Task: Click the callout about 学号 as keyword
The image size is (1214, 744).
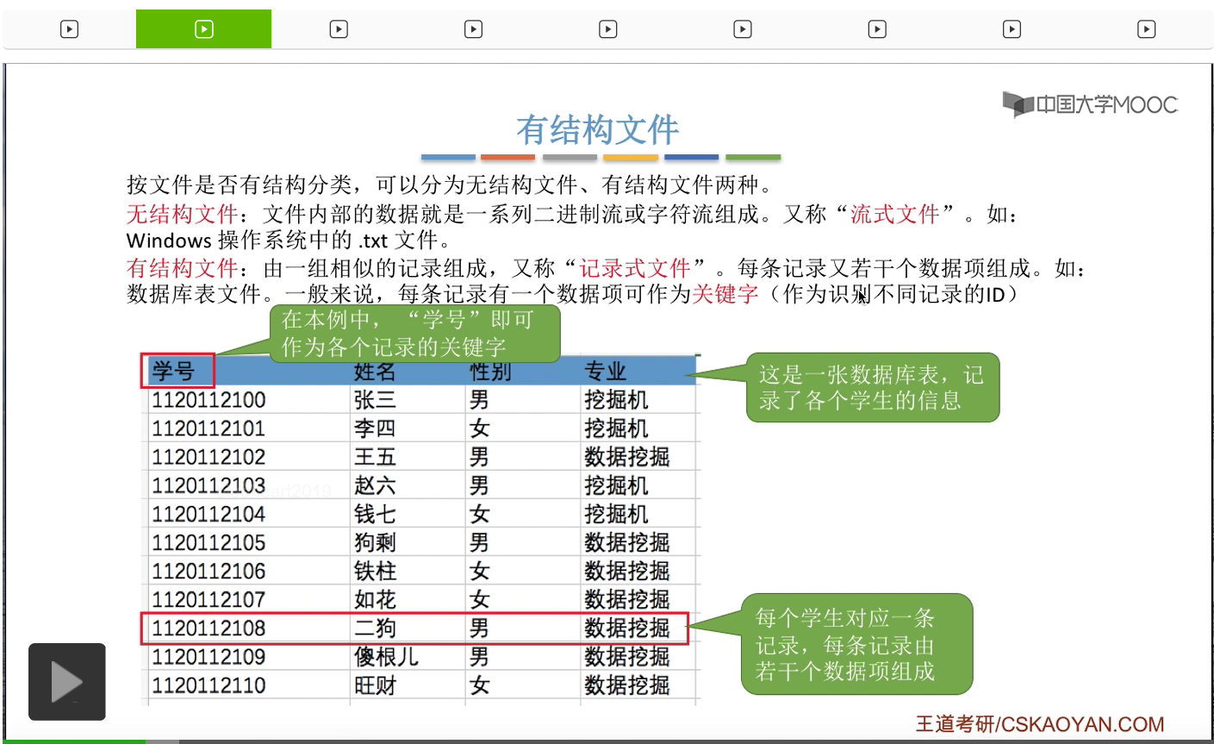Action: tap(414, 334)
